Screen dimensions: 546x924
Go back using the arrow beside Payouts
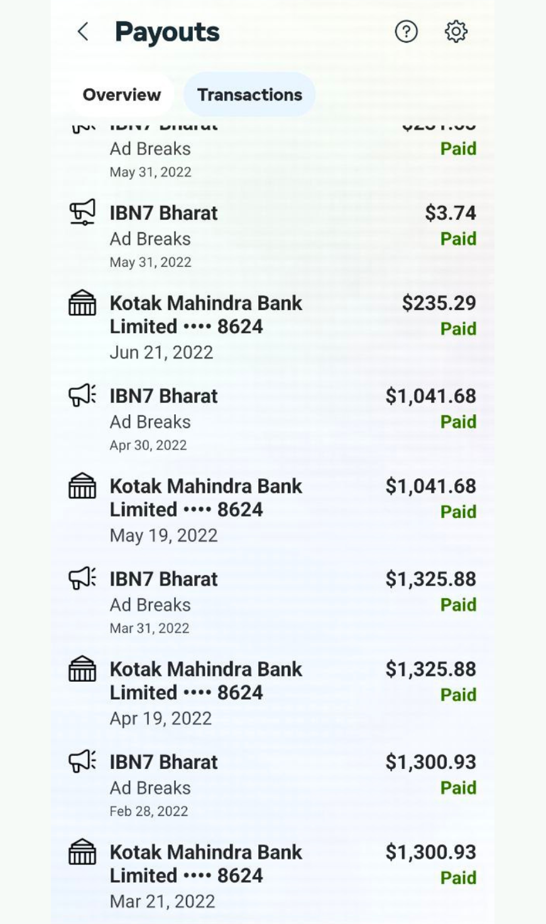point(83,32)
